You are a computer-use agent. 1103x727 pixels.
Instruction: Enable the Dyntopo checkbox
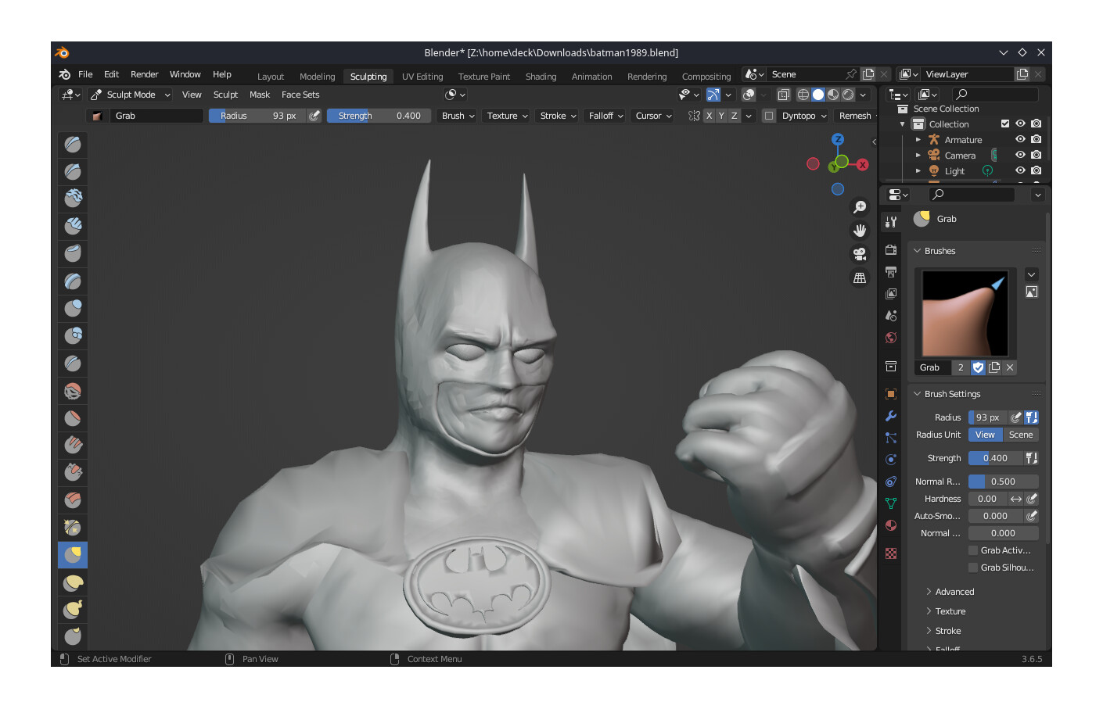(769, 116)
